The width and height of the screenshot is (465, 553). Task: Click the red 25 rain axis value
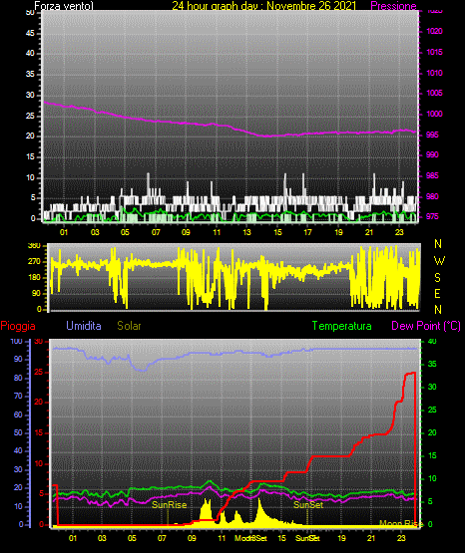point(39,372)
